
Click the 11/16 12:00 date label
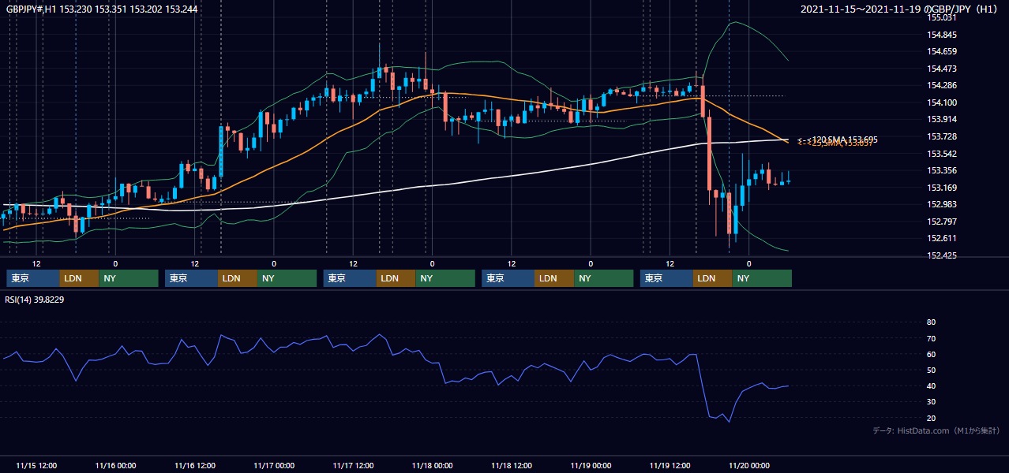pos(195,465)
